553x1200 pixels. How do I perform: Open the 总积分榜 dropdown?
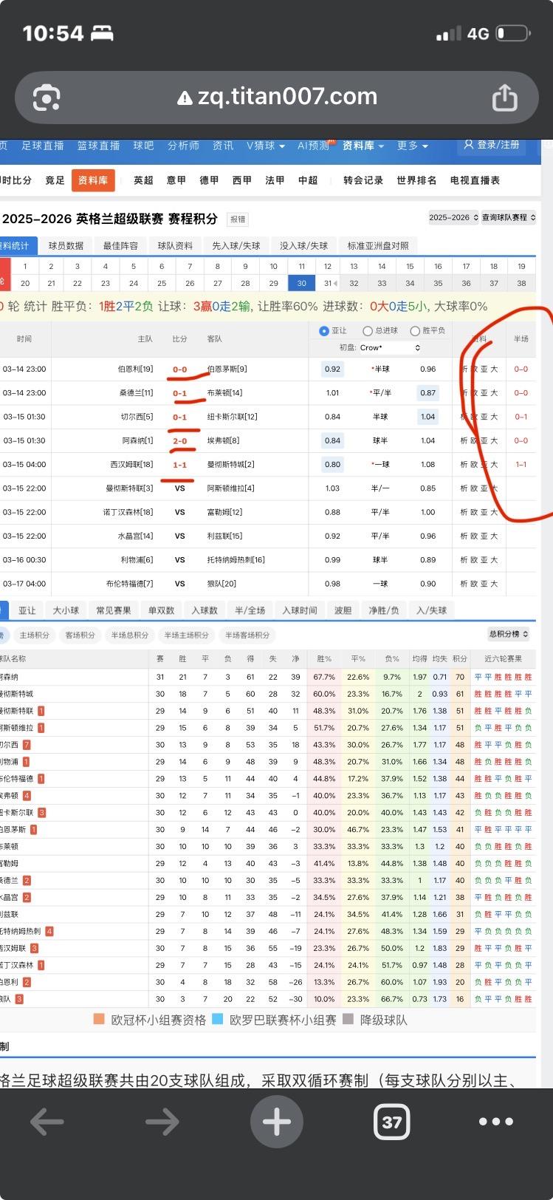pos(509,634)
